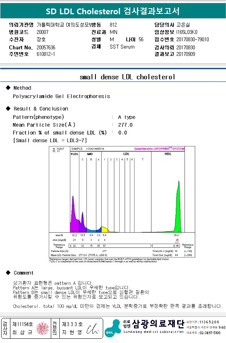Image resolution: width=226 pixels, height=343 pixels.
Task: Select the Chart No. value 20057636
Action: 46,47
